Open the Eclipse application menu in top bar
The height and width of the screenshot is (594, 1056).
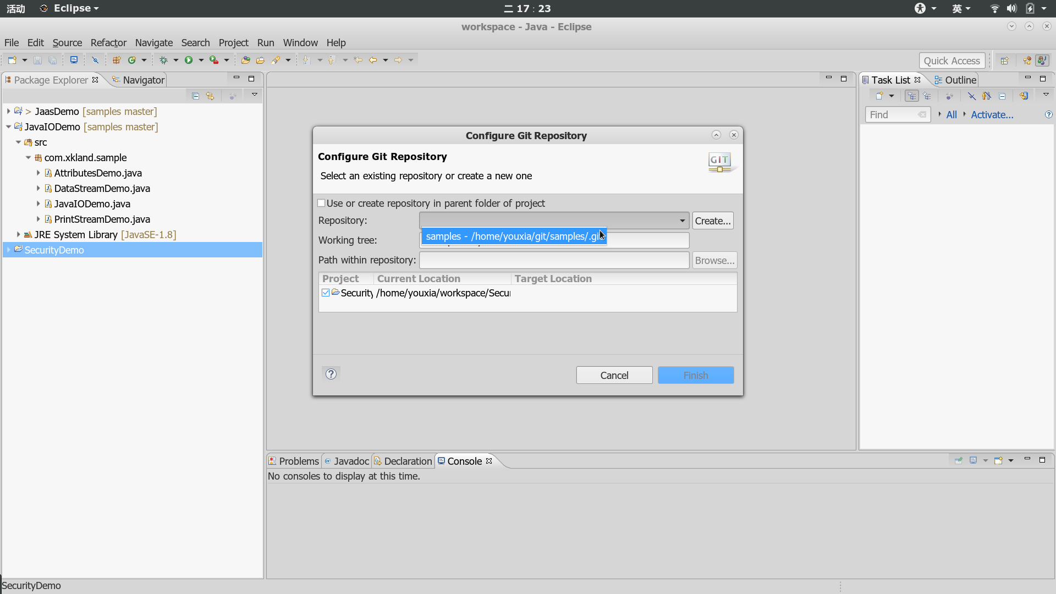(x=70, y=8)
